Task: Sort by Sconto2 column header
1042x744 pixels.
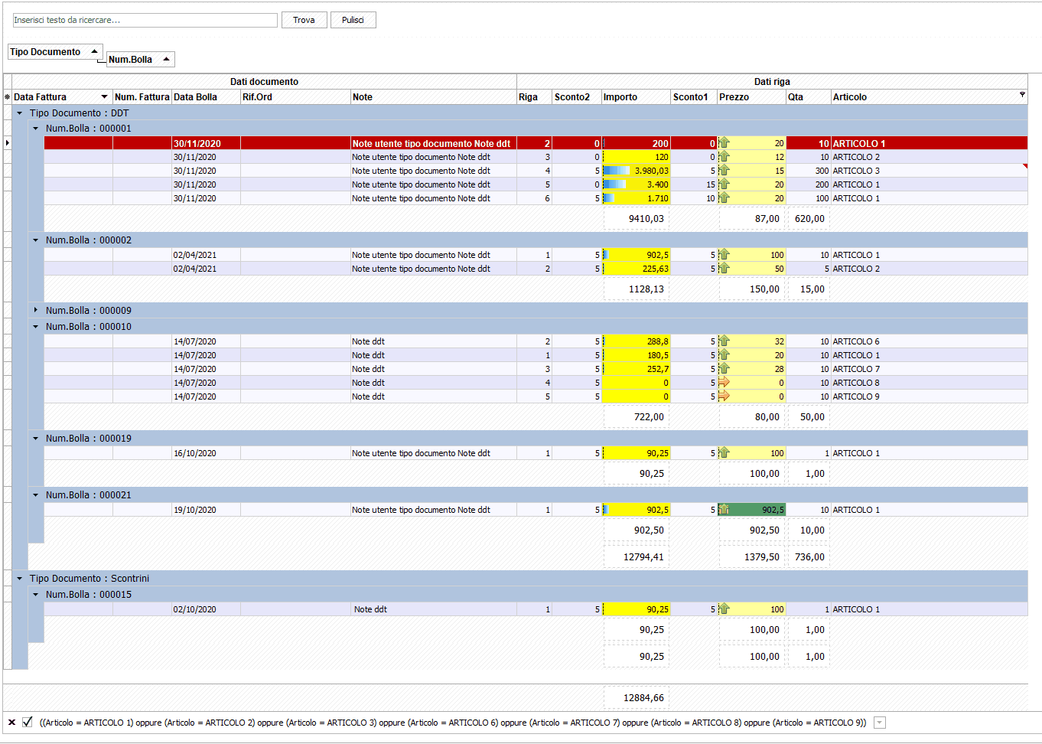Action: (x=577, y=97)
